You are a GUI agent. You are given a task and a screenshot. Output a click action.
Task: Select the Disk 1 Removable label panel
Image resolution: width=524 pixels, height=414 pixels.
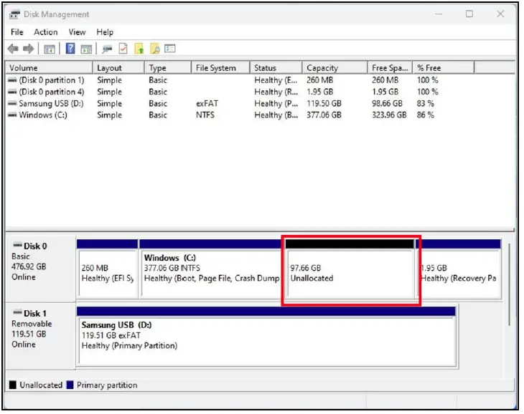[x=41, y=336]
